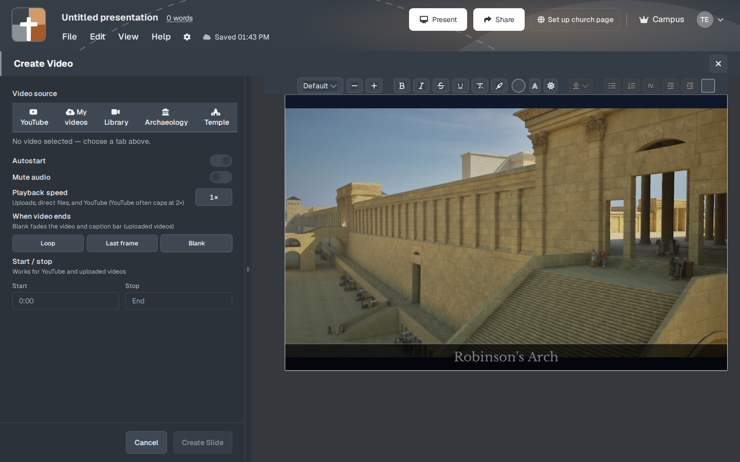
Task: Choose Last frame when video ends
Action: 122,243
